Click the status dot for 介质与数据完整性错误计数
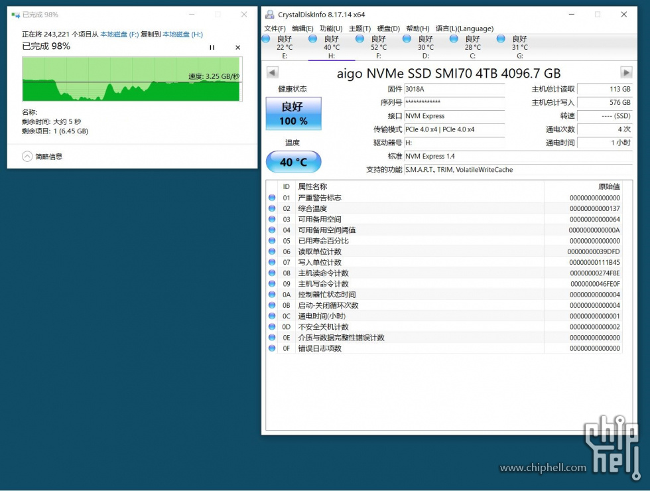Image resolution: width=650 pixels, height=491 pixels. [272, 338]
